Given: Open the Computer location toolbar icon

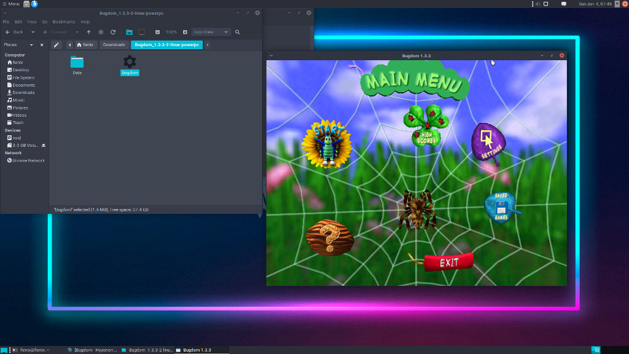Looking at the screenshot, I should tap(142, 32).
